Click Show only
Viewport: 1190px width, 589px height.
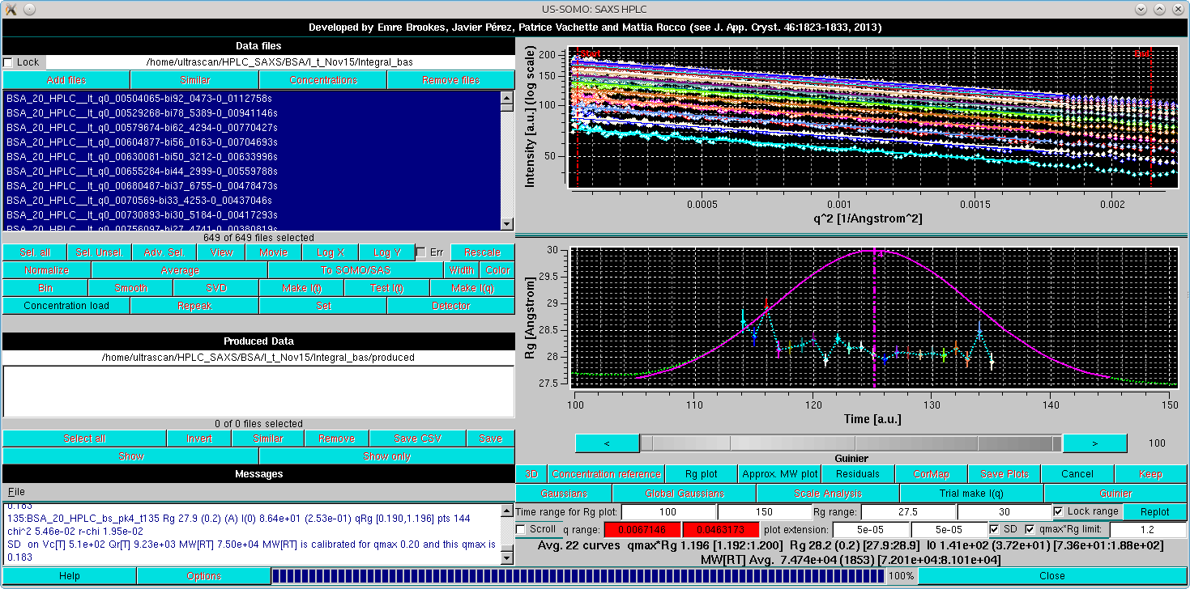(386, 456)
